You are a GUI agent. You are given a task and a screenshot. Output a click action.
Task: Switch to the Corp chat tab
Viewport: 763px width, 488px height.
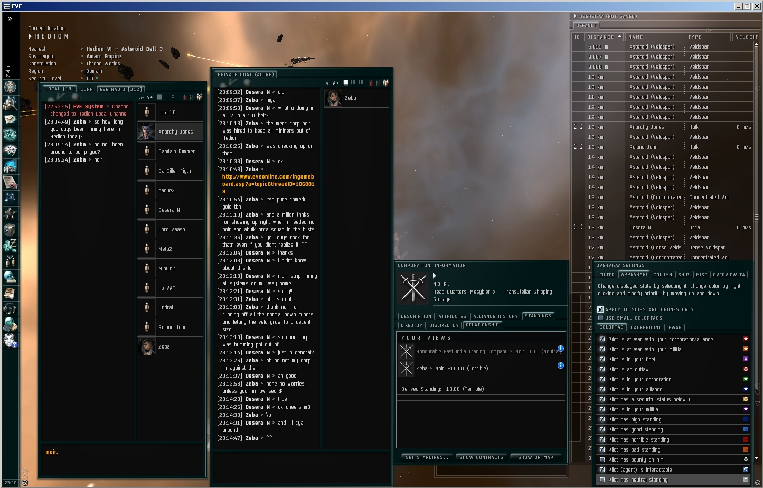coord(87,89)
